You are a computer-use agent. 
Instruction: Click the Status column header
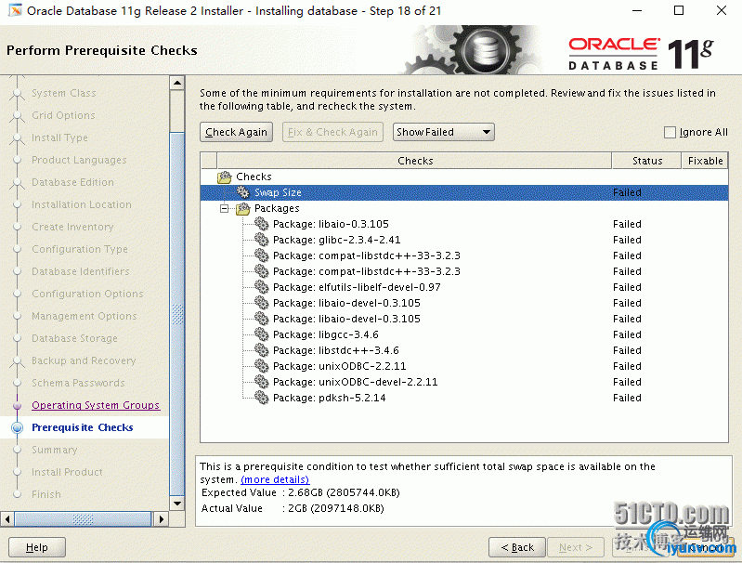coord(647,161)
